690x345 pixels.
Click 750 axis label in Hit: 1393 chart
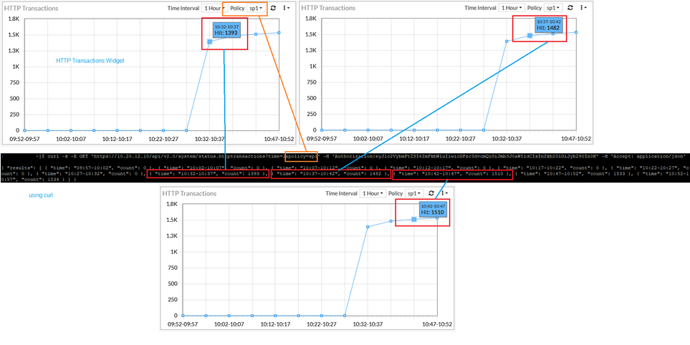coord(15,82)
